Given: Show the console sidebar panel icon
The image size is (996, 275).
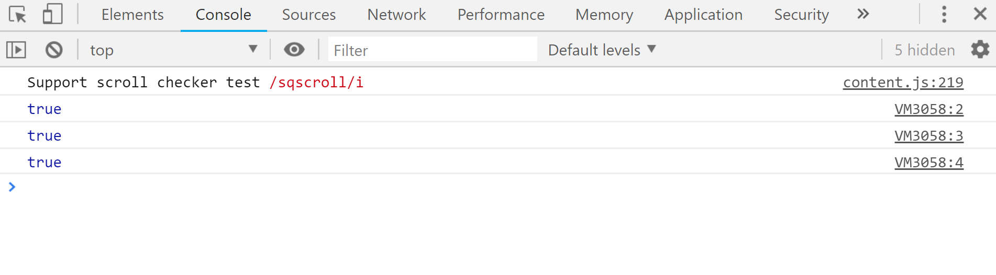Looking at the screenshot, I should [16, 50].
